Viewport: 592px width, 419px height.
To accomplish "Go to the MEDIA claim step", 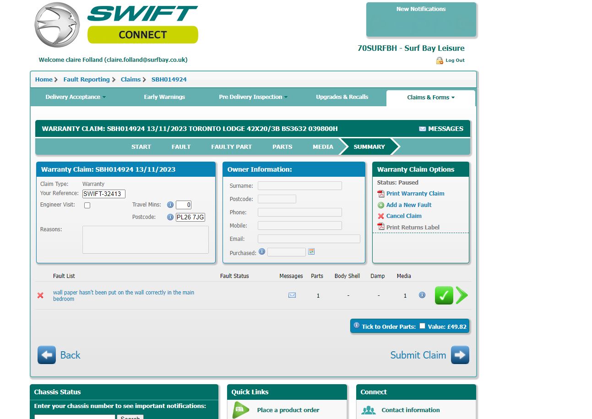I will (x=323, y=147).
